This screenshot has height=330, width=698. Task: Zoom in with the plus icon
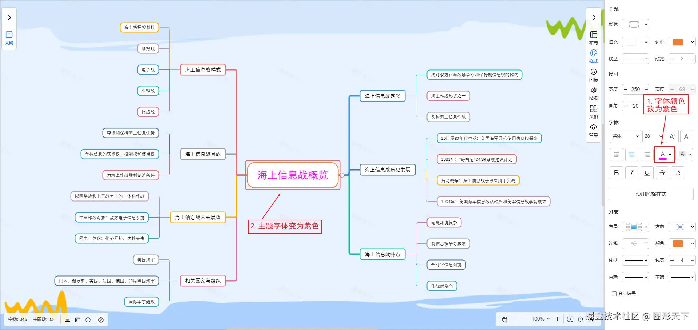(x=558, y=319)
